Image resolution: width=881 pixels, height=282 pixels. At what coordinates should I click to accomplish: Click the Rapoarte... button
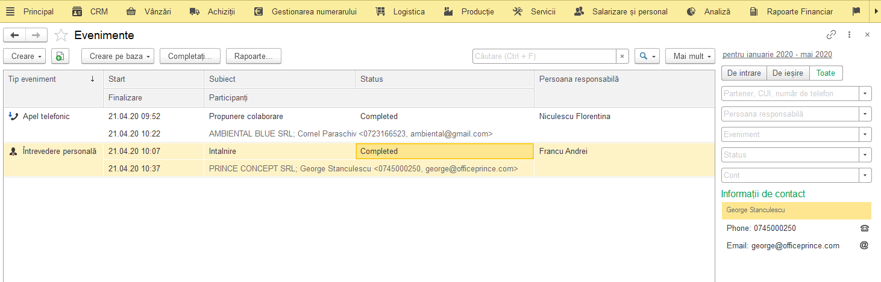(x=254, y=56)
